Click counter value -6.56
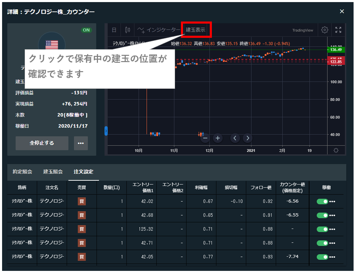The width and height of the screenshot is (356, 274). (x=292, y=201)
